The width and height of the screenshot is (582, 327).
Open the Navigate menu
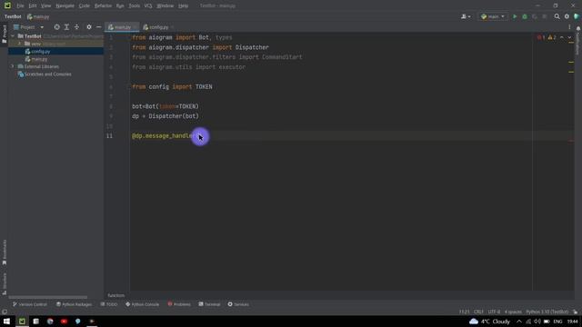(65, 6)
